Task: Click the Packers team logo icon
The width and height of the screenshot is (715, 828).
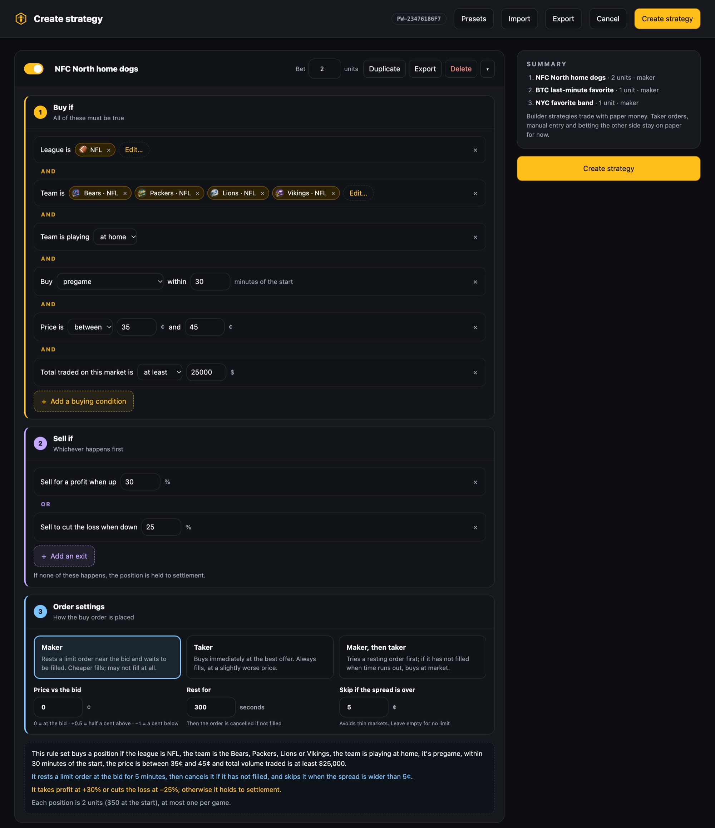Action: (142, 193)
